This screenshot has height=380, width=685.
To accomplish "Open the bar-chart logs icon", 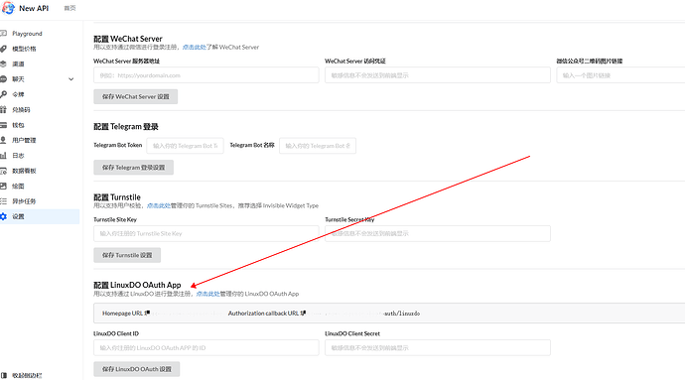I will pyautogui.click(x=4, y=156).
